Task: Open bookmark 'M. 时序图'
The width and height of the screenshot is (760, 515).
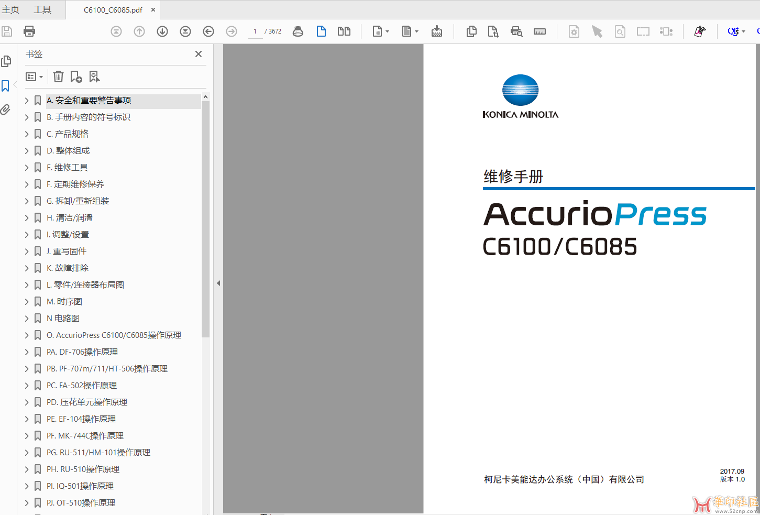Action: pos(64,302)
